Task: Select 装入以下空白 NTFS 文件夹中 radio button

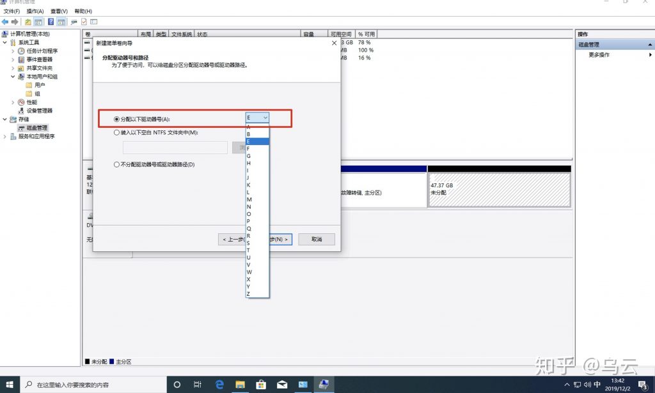Action: coord(116,133)
